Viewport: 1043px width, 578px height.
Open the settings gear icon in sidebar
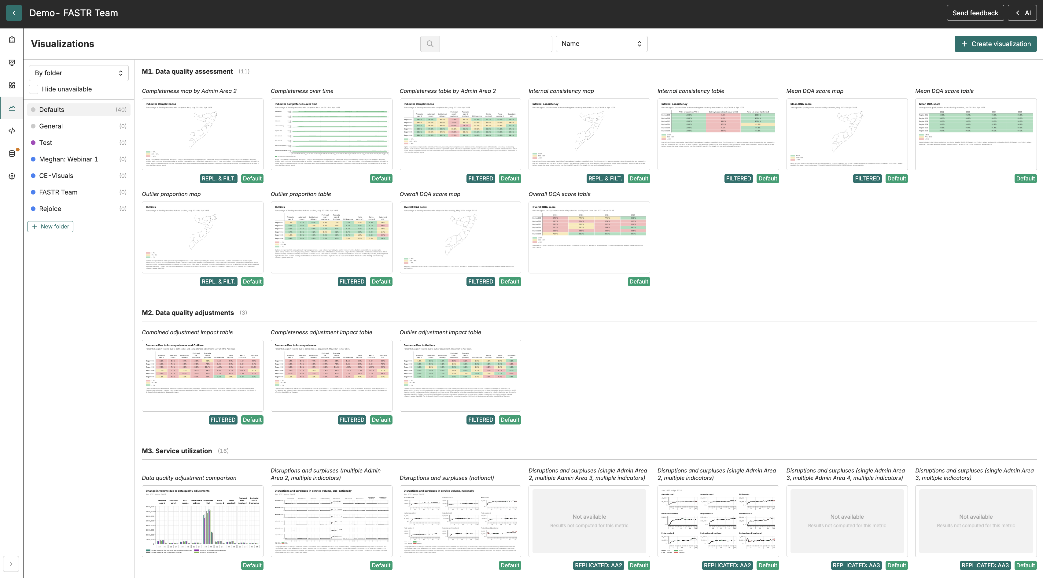coord(12,176)
